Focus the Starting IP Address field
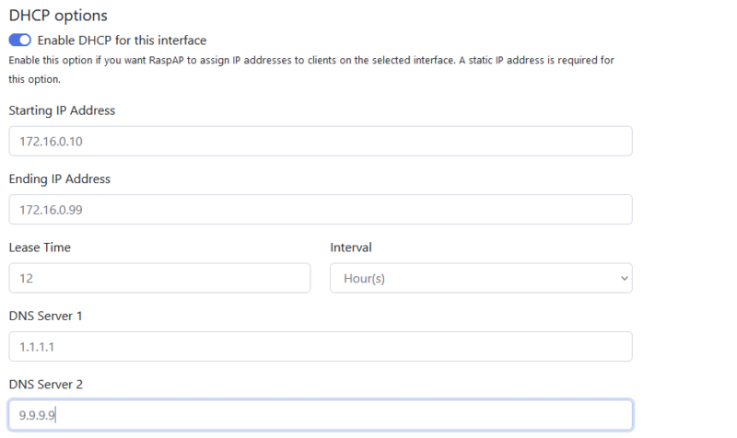Screen dimensions: 737x438 [320, 142]
